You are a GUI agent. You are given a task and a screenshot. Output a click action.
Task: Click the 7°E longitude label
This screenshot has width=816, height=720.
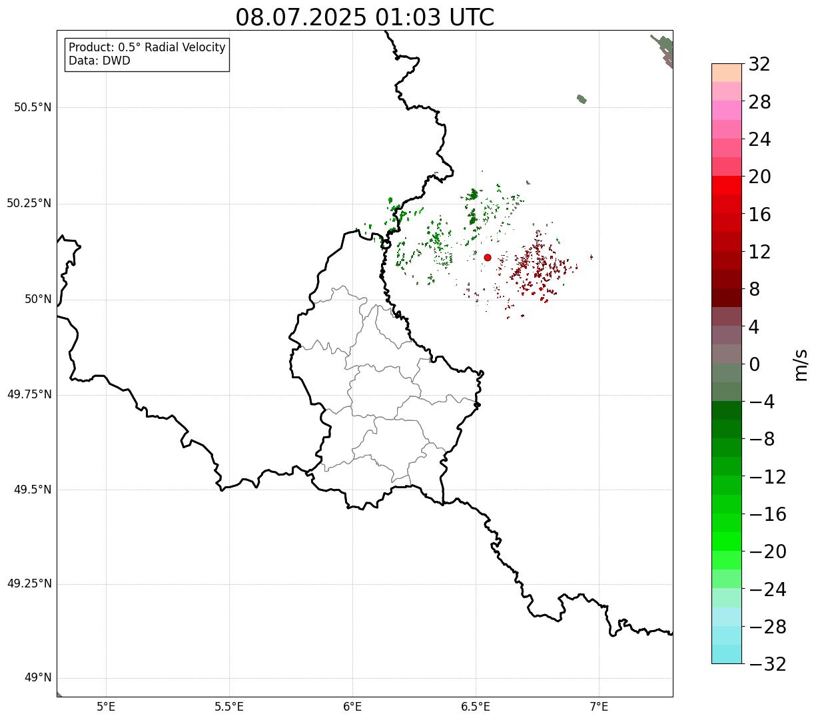[x=599, y=707]
